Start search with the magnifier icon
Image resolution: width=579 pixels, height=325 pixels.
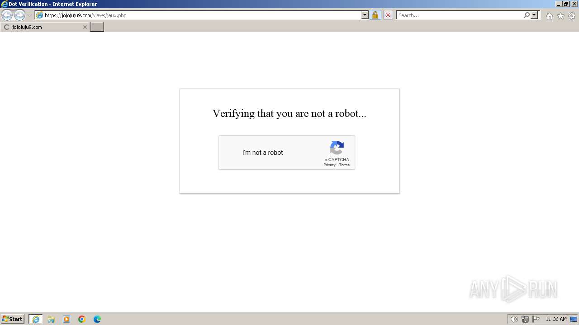click(x=527, y=15)
